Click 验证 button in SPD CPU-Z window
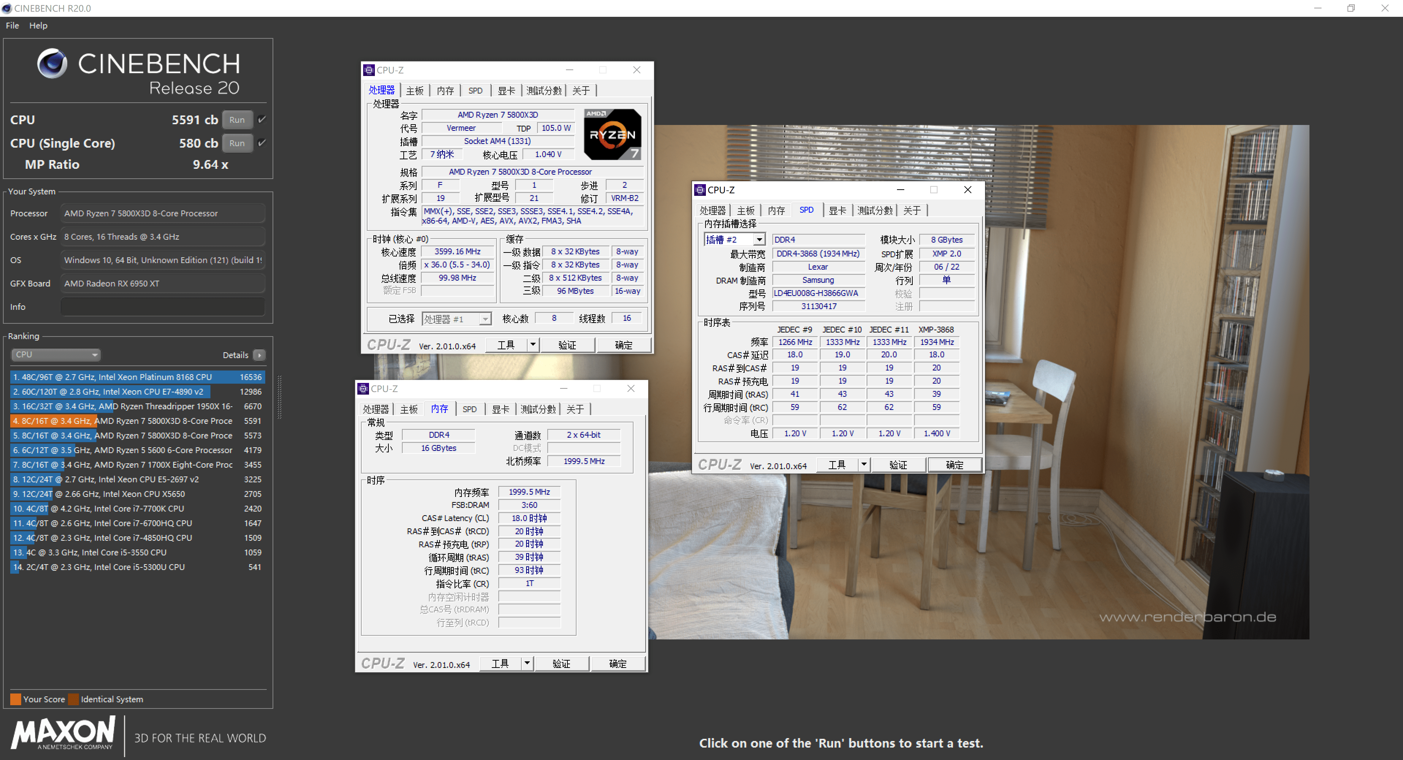Viewport: 1403px width, 760px height. 898,465
